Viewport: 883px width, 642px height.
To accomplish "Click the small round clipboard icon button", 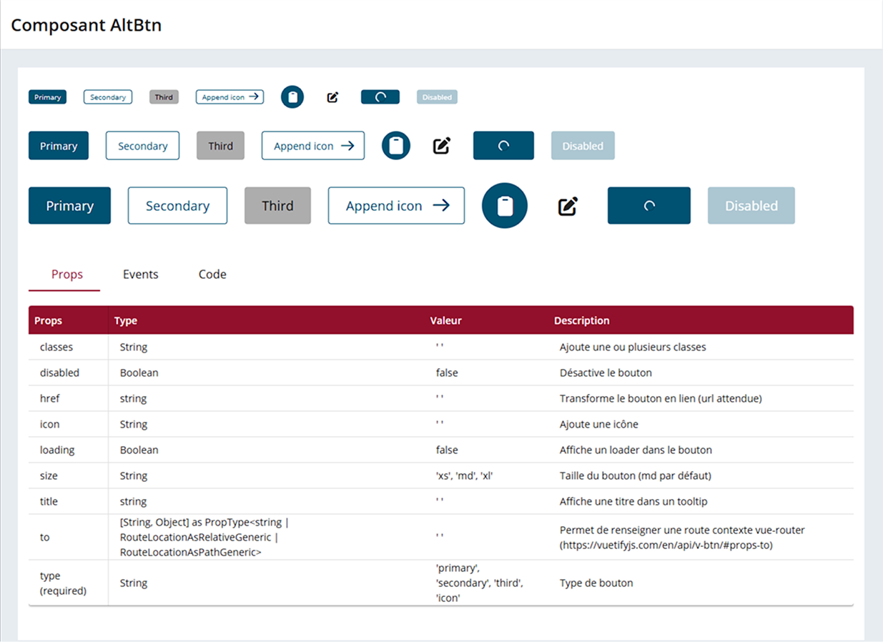I will (x=292, y=97).
